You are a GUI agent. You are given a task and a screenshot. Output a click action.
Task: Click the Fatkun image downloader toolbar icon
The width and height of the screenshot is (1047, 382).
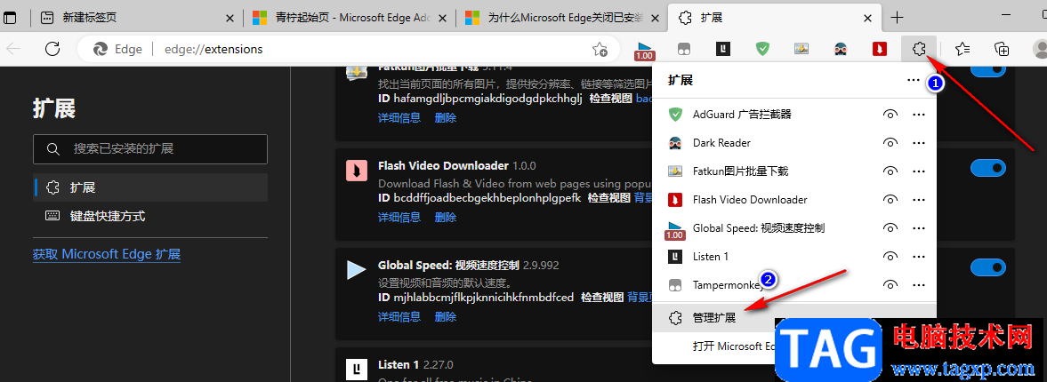coord(801,49)
